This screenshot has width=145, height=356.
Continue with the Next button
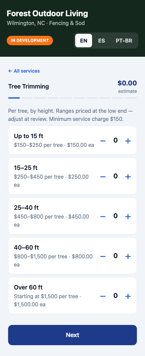coord(72,335)
